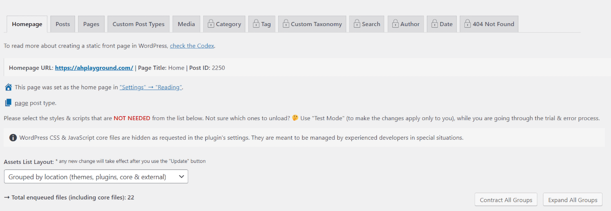Open the 'check the Codex' link

[192, 46]
